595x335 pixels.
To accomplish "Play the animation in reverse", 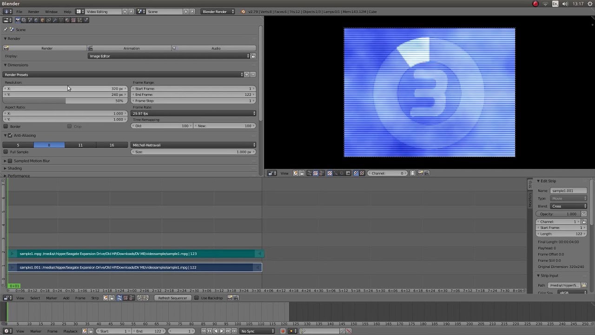I will click(216, 331).
